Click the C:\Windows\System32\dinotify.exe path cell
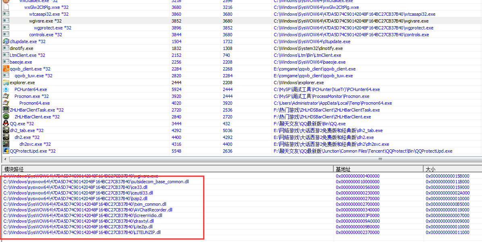482x242 pixels. pyautogui.click(x=308, y=48)
